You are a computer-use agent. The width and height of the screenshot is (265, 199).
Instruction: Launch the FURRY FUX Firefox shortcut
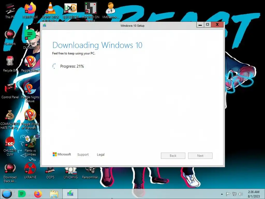point(30,10)
